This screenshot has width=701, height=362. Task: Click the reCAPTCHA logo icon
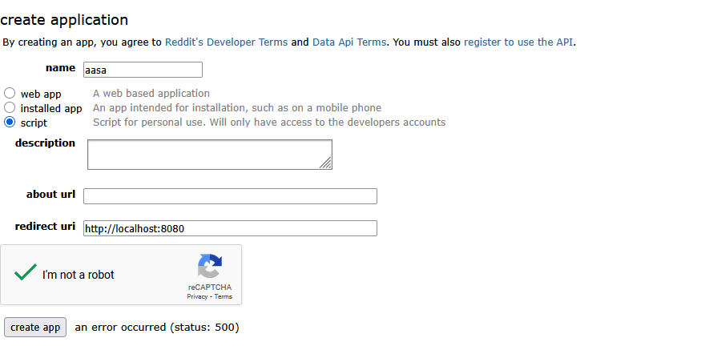click(209, 266)
